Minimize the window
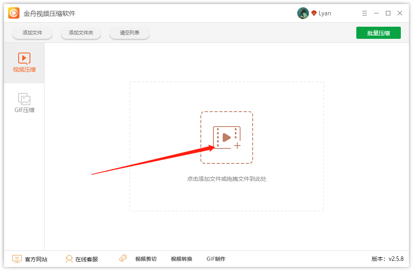The image size is (413, 271). (x=377, y=13)
